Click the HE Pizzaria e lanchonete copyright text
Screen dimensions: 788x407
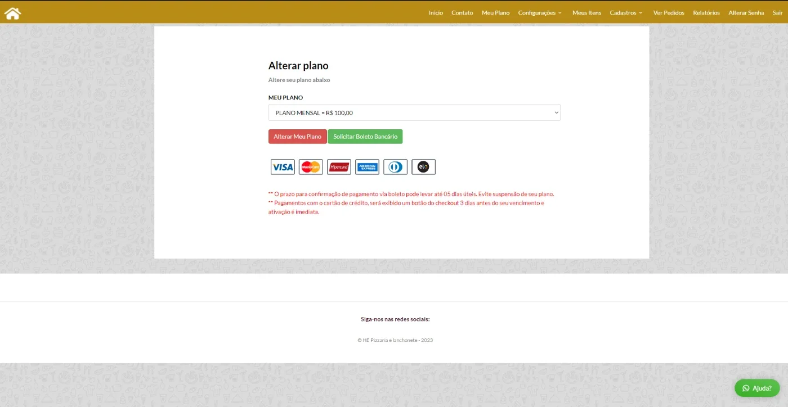[x=395, y=340]
